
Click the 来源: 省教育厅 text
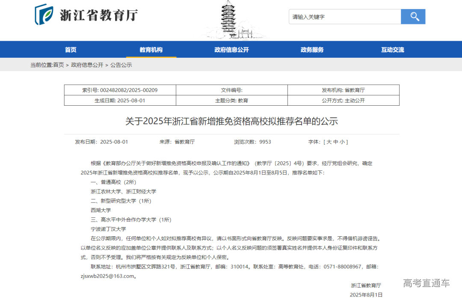[177, 142]
